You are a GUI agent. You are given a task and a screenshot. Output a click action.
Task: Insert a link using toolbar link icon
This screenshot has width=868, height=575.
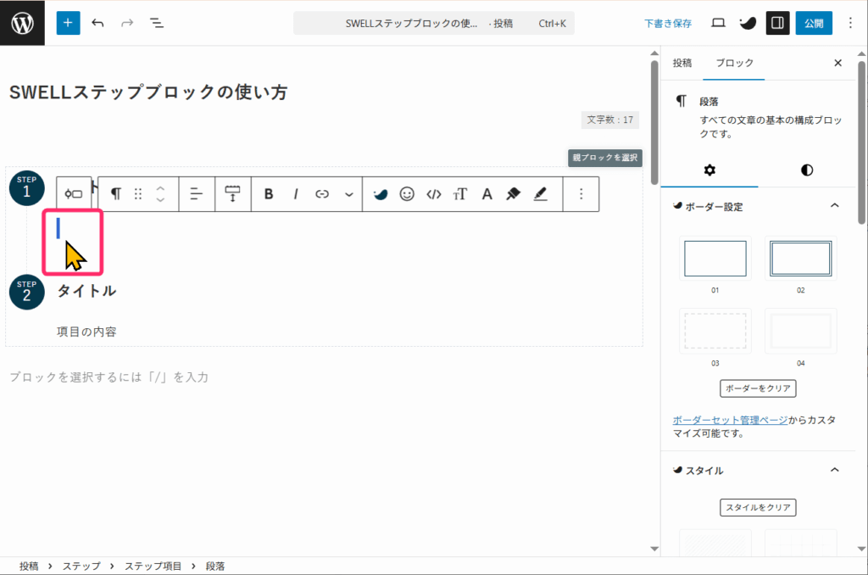pos(322,194)
